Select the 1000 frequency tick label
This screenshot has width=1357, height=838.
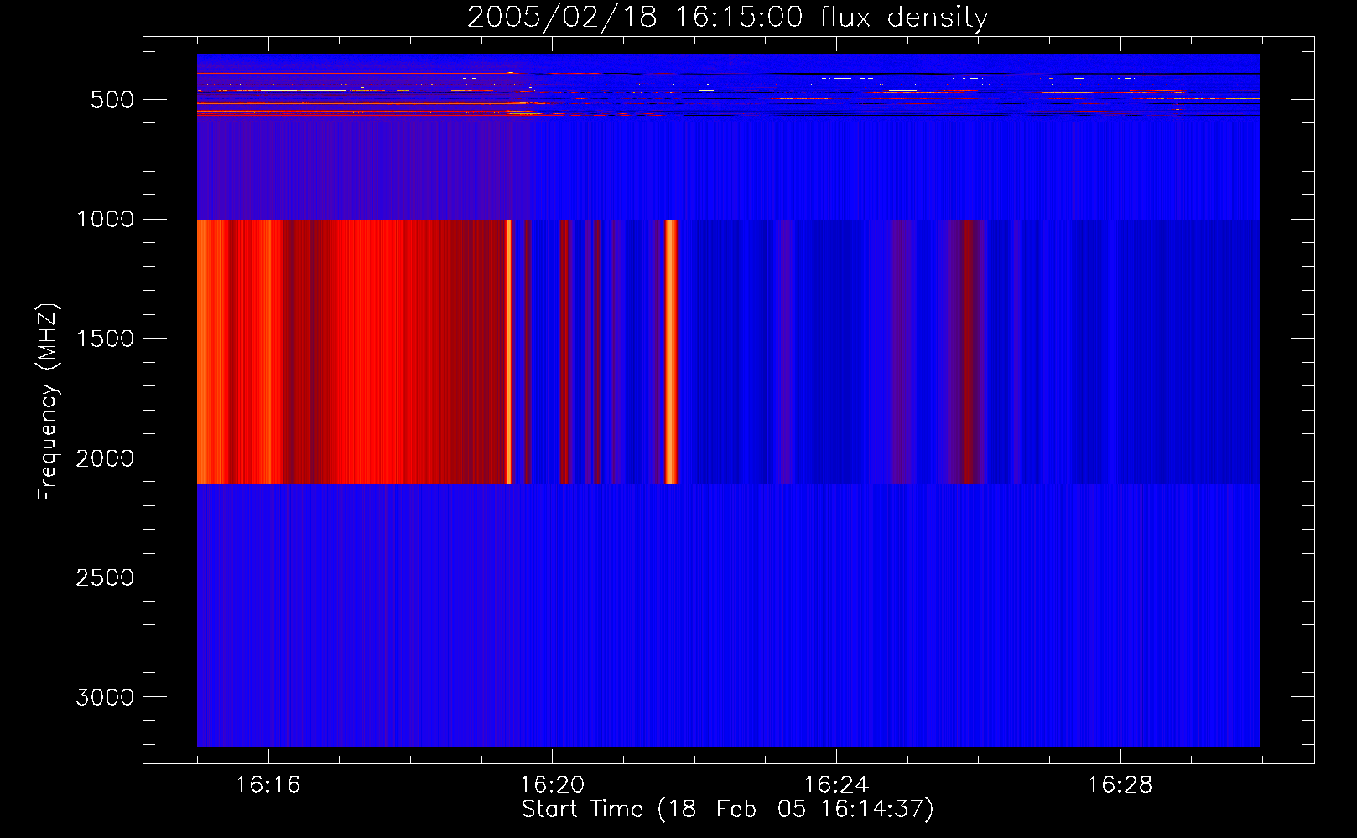click(105, 220)
